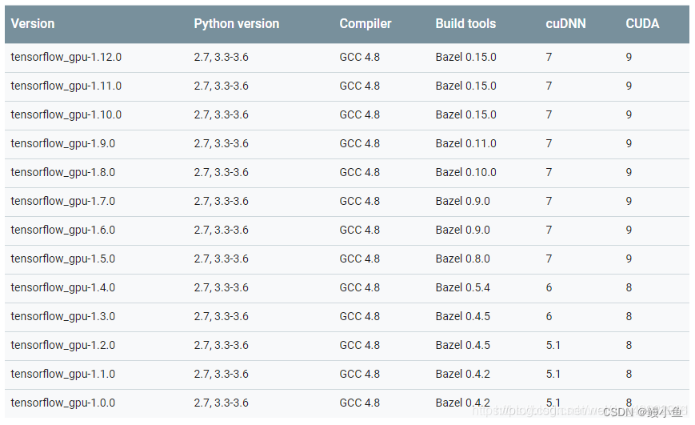
Task: Click Bazel 0.15.0 in the 1.12.0 row
Action: pyautogui.click(x=465, y=58)
